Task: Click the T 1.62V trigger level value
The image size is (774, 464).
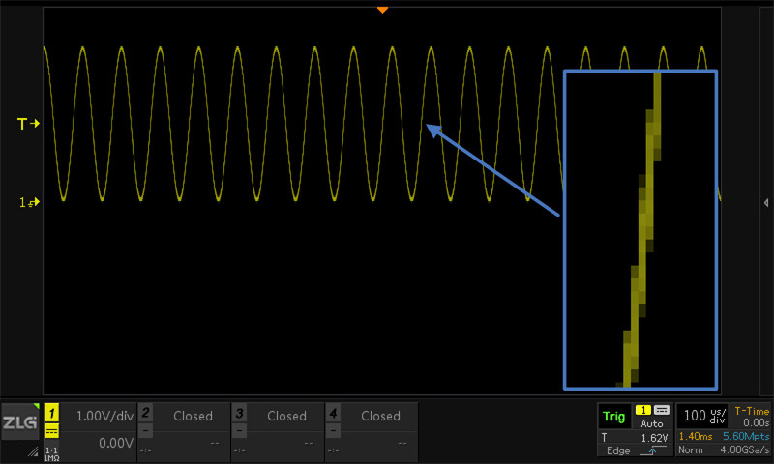Action: pos(635,437)
